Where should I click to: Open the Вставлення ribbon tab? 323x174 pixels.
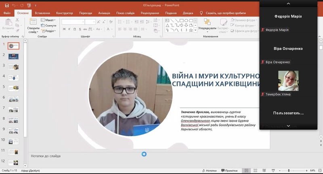(42, 13)
